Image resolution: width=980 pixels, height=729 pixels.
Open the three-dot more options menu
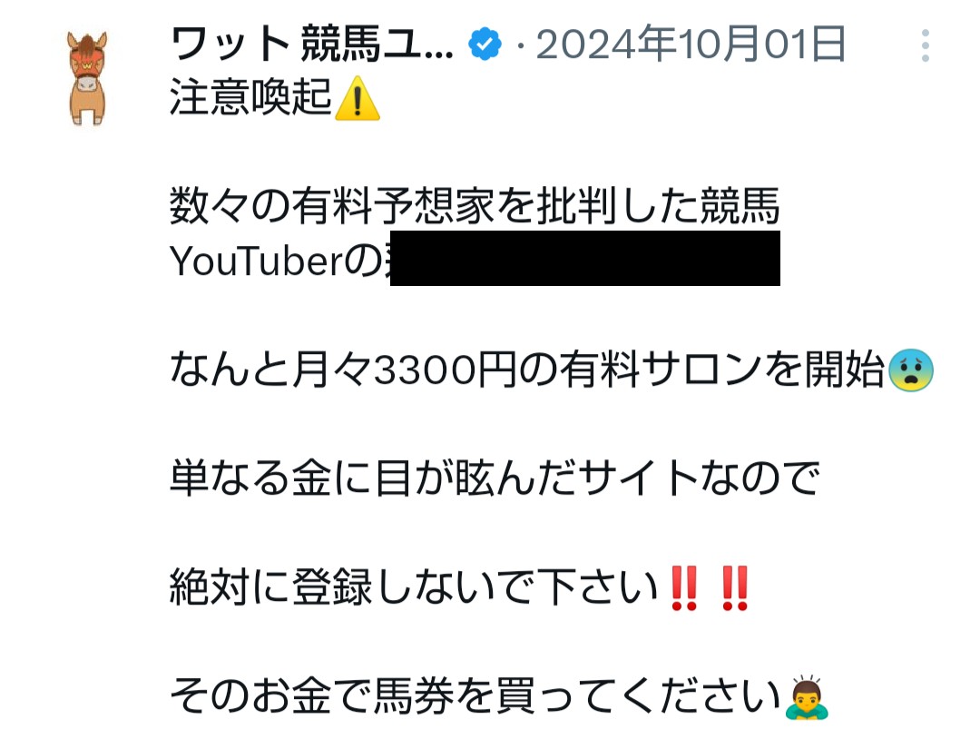(x=925, y=45)
